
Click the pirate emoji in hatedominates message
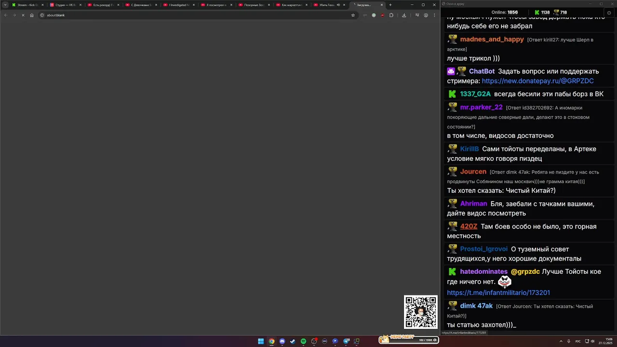tap(504, 281)
